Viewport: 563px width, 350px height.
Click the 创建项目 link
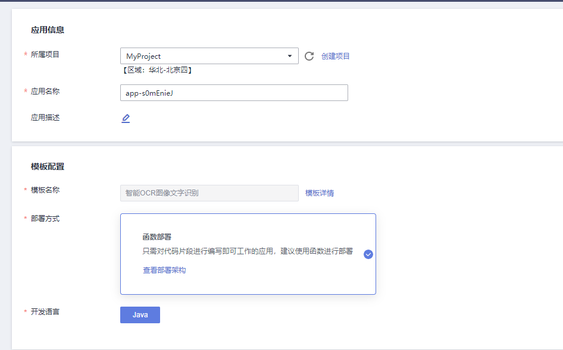pos(336,56)
